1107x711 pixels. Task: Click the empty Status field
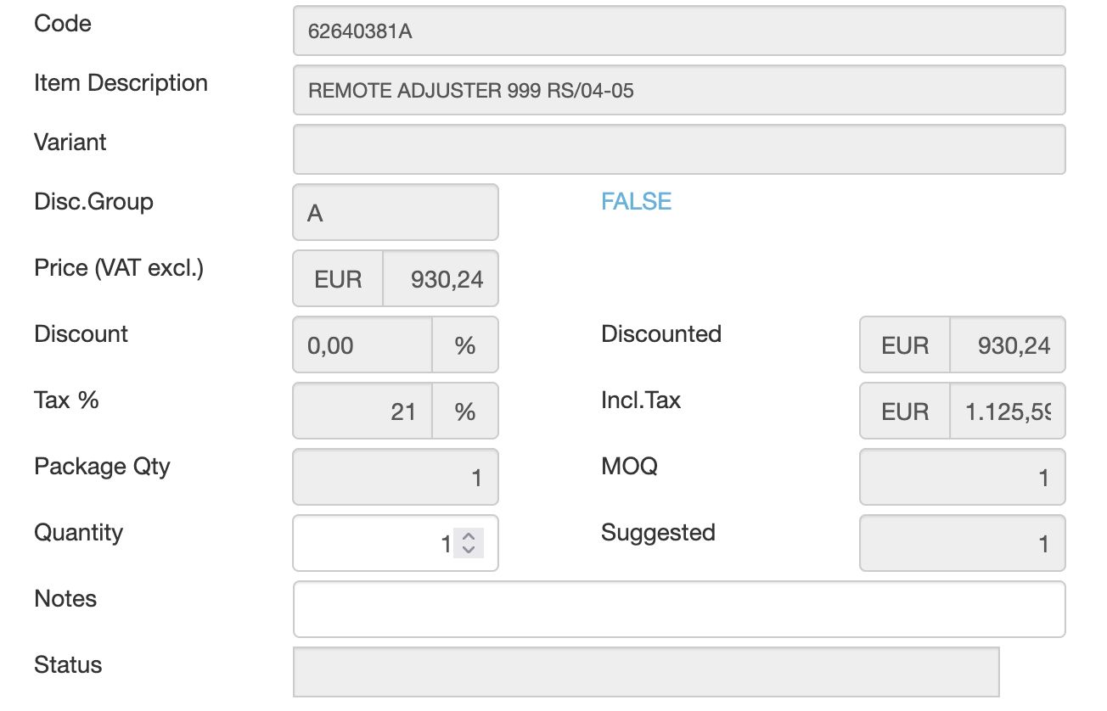[645, 672]
